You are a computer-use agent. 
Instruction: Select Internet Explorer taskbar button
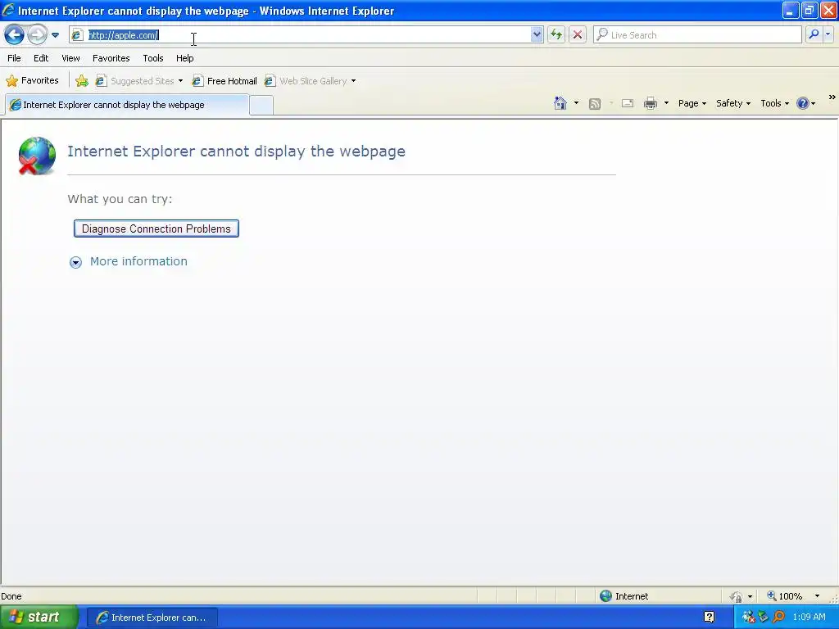[152, 618]
